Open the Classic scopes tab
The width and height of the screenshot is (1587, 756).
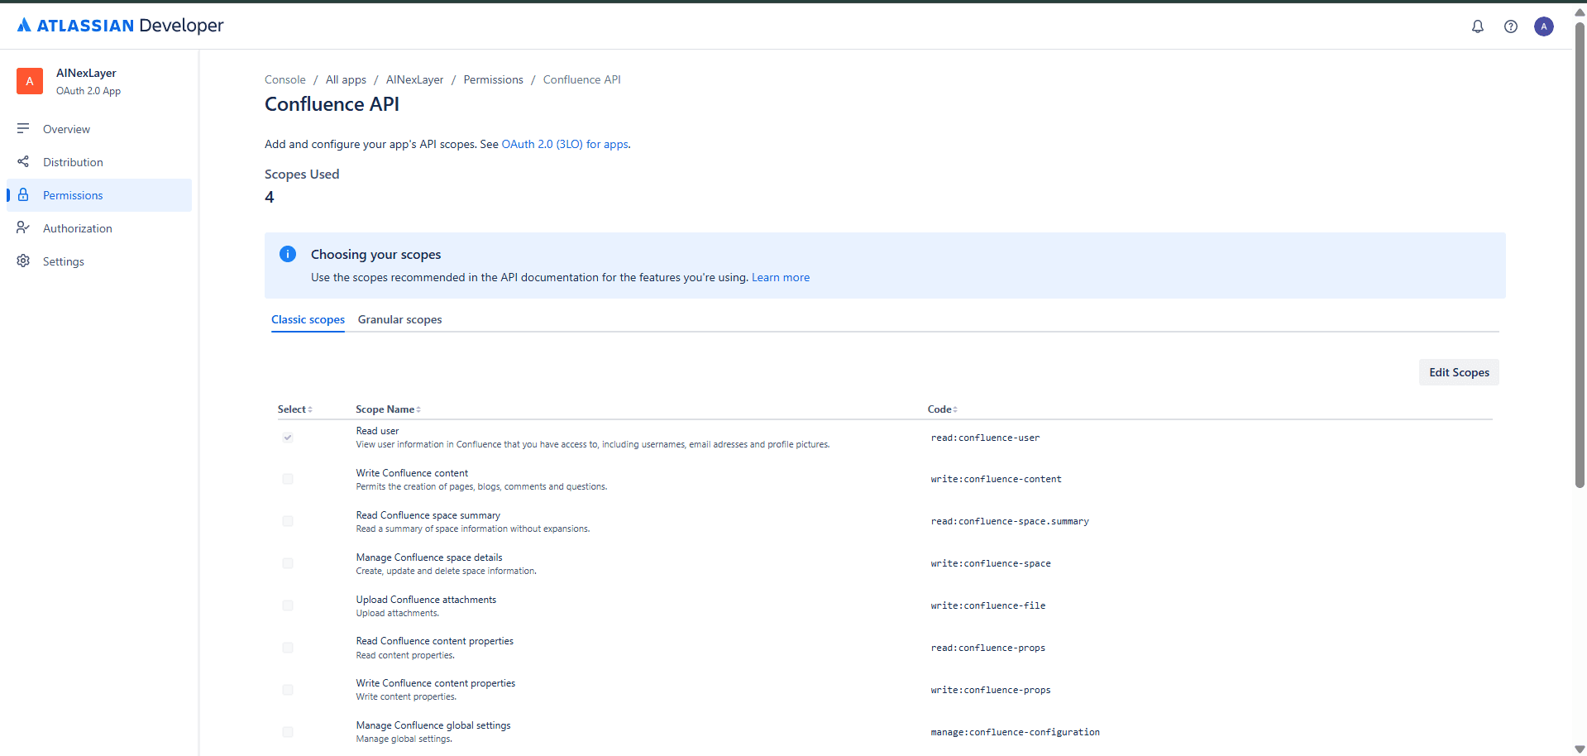pyautogui.click(x=308, y=319)
